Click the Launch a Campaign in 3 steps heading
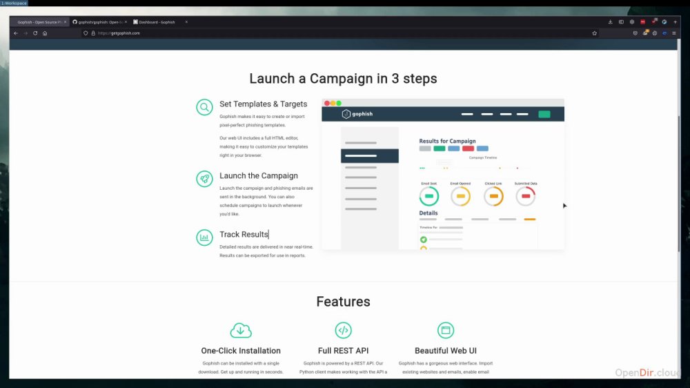This screenshot has width=690, height=388. tap(343, 79)
